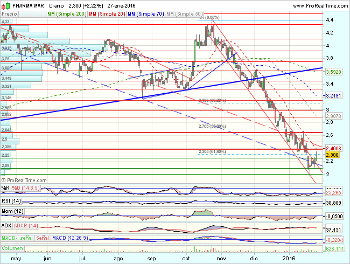Click the %K stochastic label
This screenshot has height=264, width=350.
click(5, 188)
